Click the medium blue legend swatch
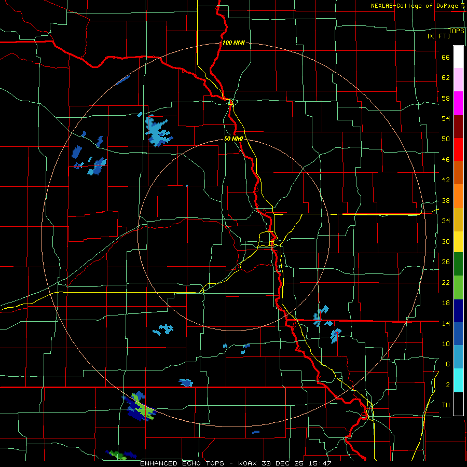 point(458,334)
